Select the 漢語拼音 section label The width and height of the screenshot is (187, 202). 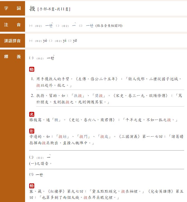pos(13,41)
